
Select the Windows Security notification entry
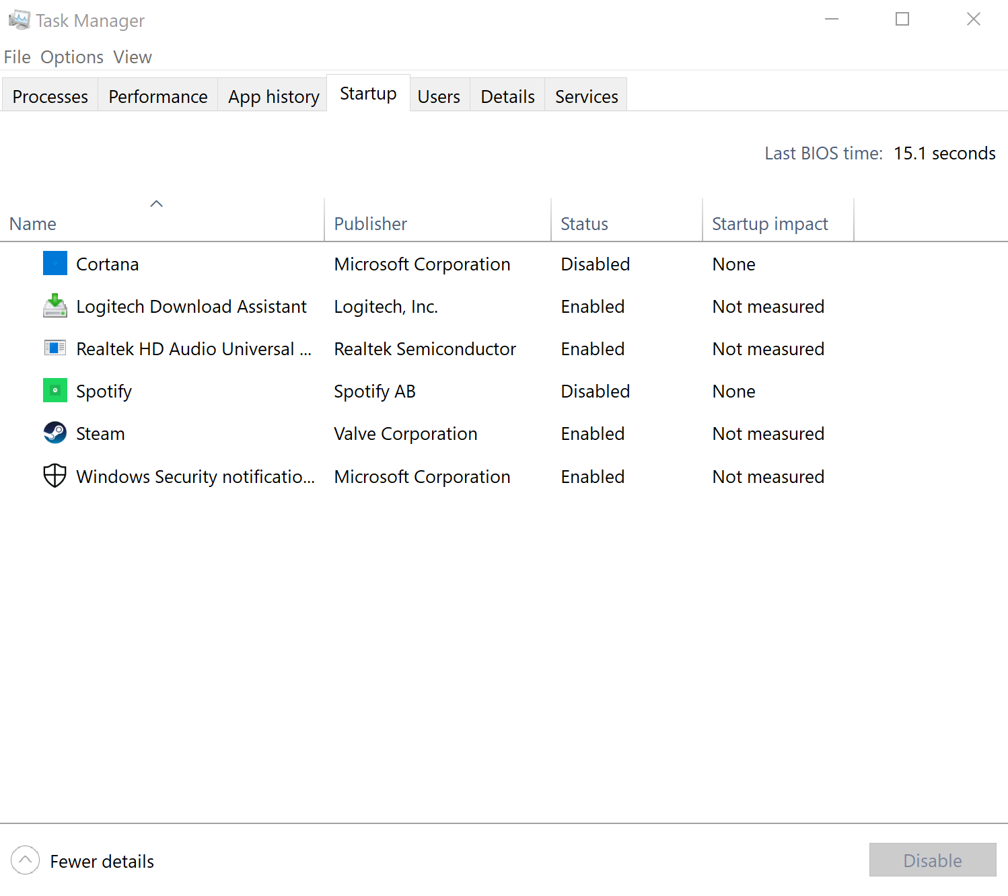tap(196, 477)
